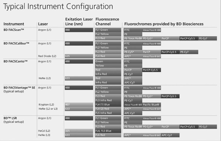This screenshot has width=221, height=141.
Task: Select the Pacific Blue® fluorochrome cell
Action: click(151, 105)
